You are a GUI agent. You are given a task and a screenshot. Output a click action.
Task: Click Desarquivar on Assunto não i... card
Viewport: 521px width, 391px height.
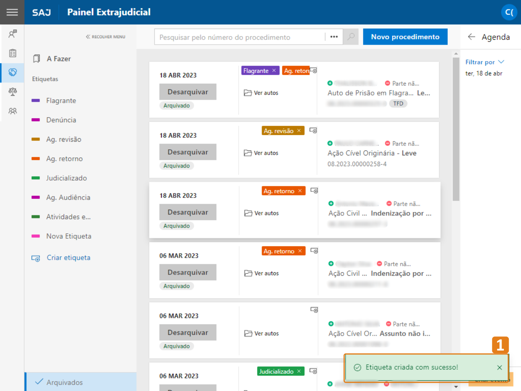pos(188,333)
